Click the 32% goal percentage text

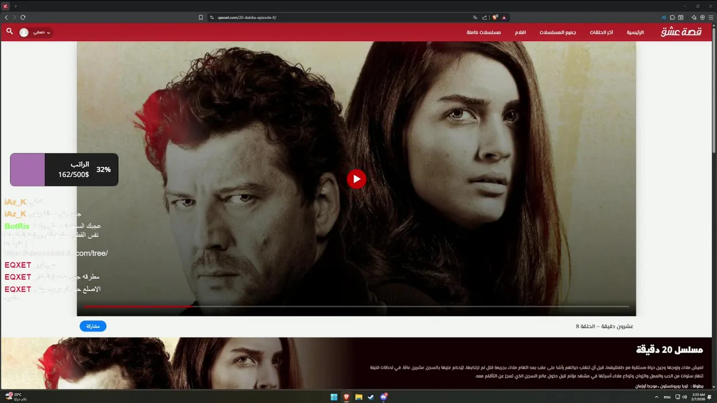104,170
